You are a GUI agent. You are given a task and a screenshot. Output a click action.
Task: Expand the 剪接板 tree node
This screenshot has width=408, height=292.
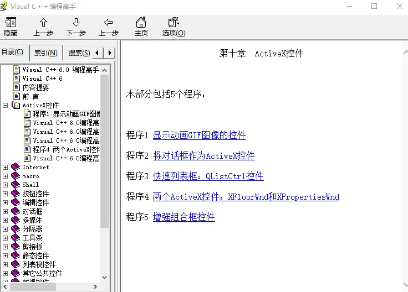click(x=6, y=247)
